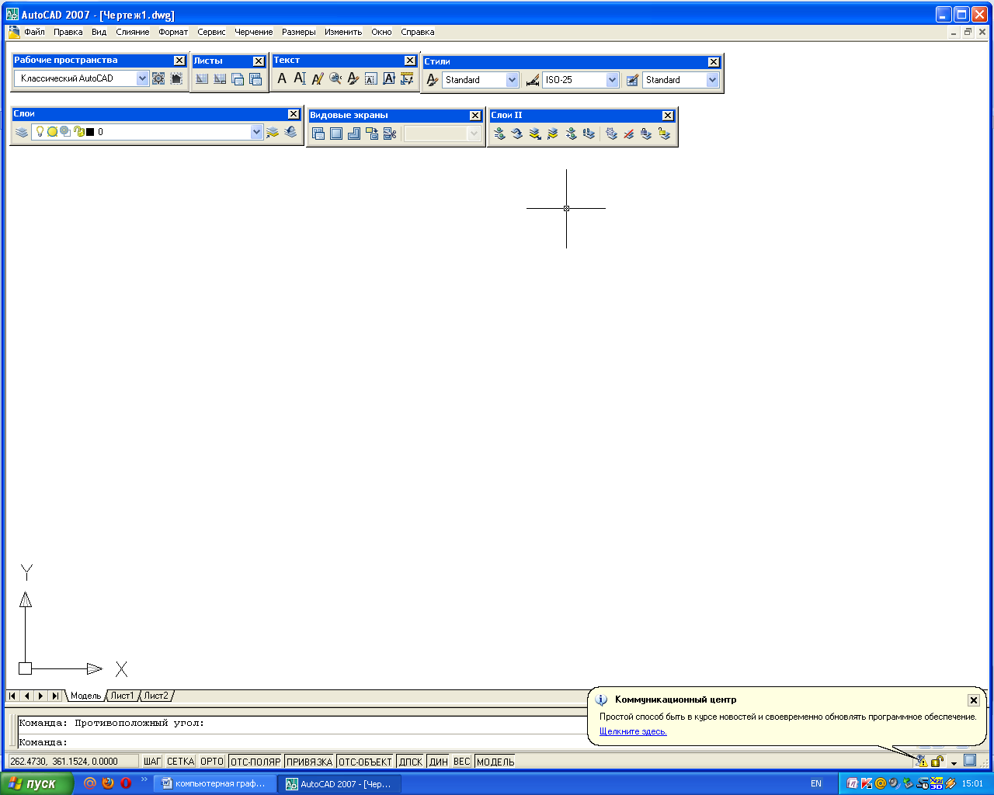Switch to the Лист1 layout tab
Viewport: 994px width, 795px height.
(x=122, y=696)
